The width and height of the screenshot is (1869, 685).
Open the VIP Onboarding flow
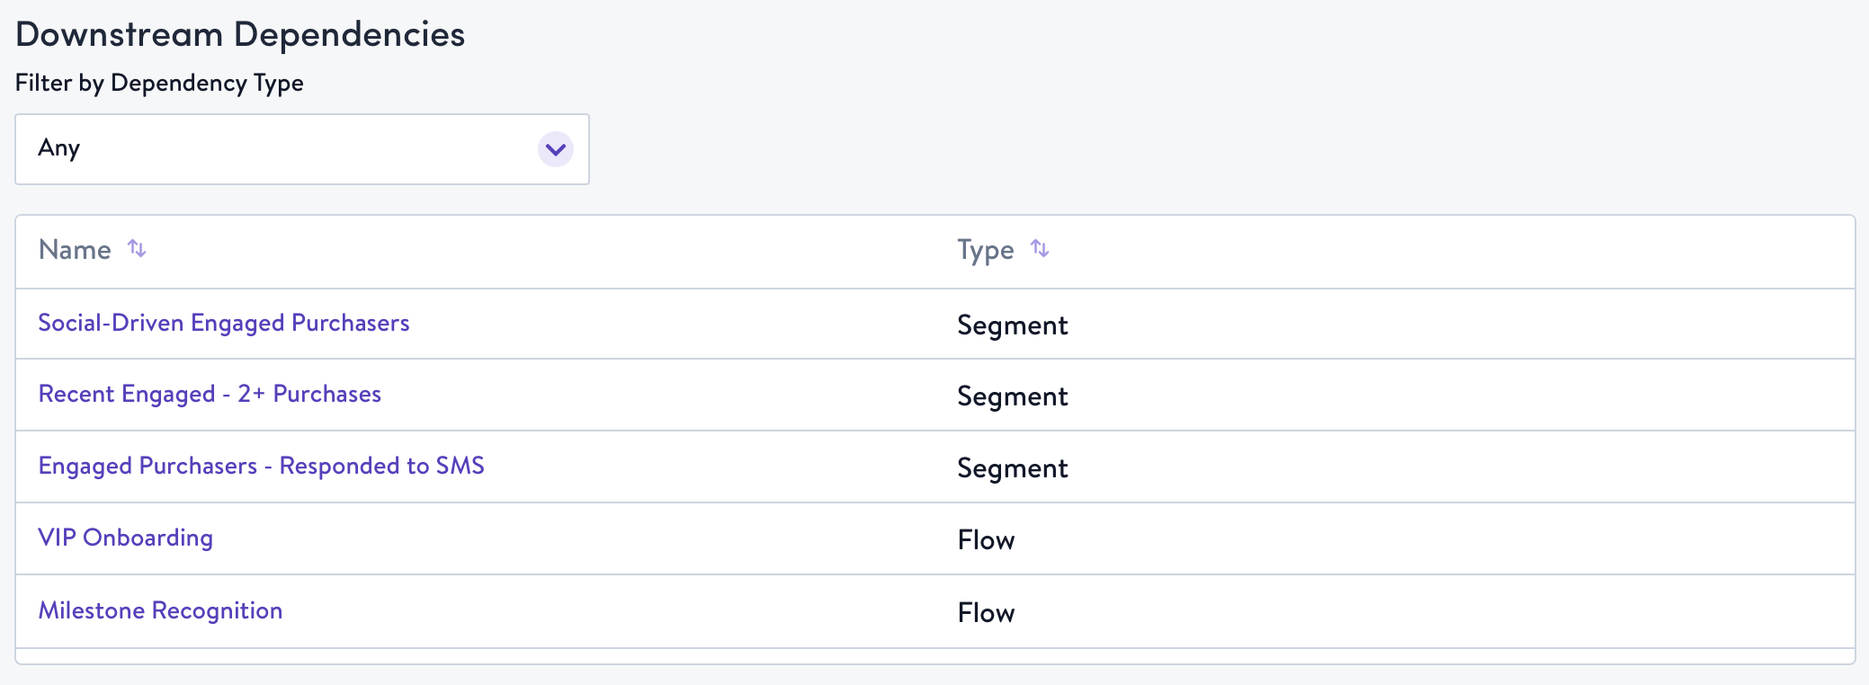126,538
